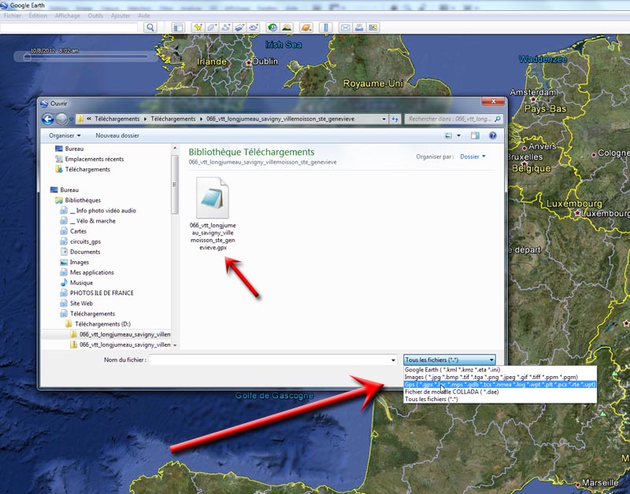Select the ruler measuring tool
Image resolution: width=630 pixels, height=494 pixels.
(x=326, y=28)
